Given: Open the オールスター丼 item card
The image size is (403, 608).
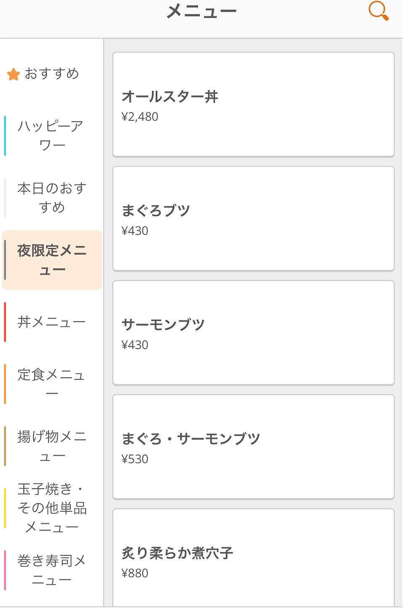Looking at the screenshot, I should pos(253,105).
